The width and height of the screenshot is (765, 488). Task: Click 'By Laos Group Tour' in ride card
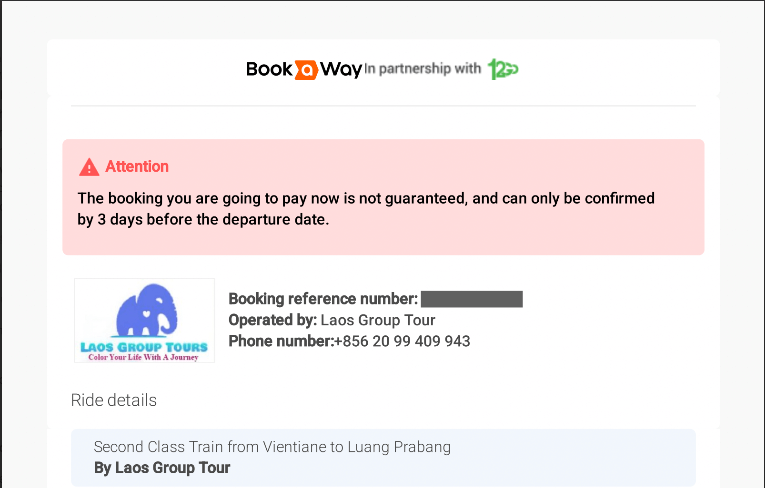[162, 468]
